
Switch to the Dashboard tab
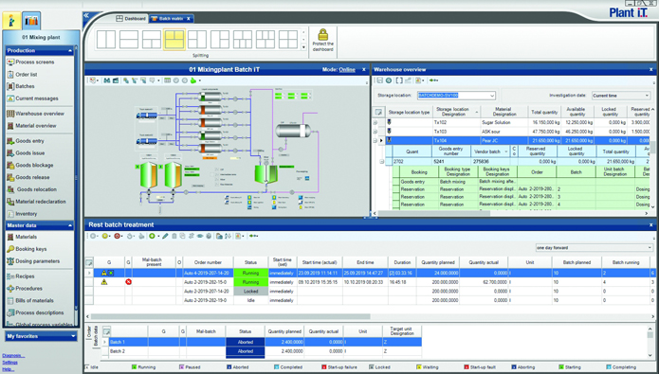pyautogui.click(x=131, y=19)
